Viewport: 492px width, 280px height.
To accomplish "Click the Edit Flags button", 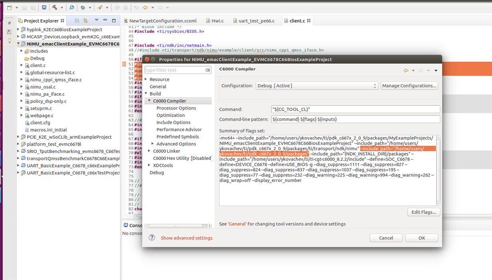I will pyautogui.click(x=424, y=212).
